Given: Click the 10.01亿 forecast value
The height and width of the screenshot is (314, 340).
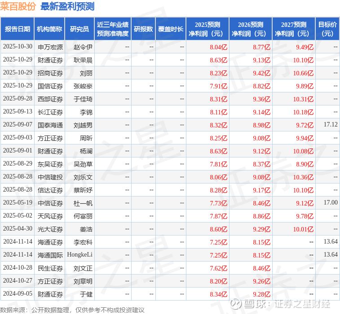Looking at the screenshot, I should click(303, 229).
